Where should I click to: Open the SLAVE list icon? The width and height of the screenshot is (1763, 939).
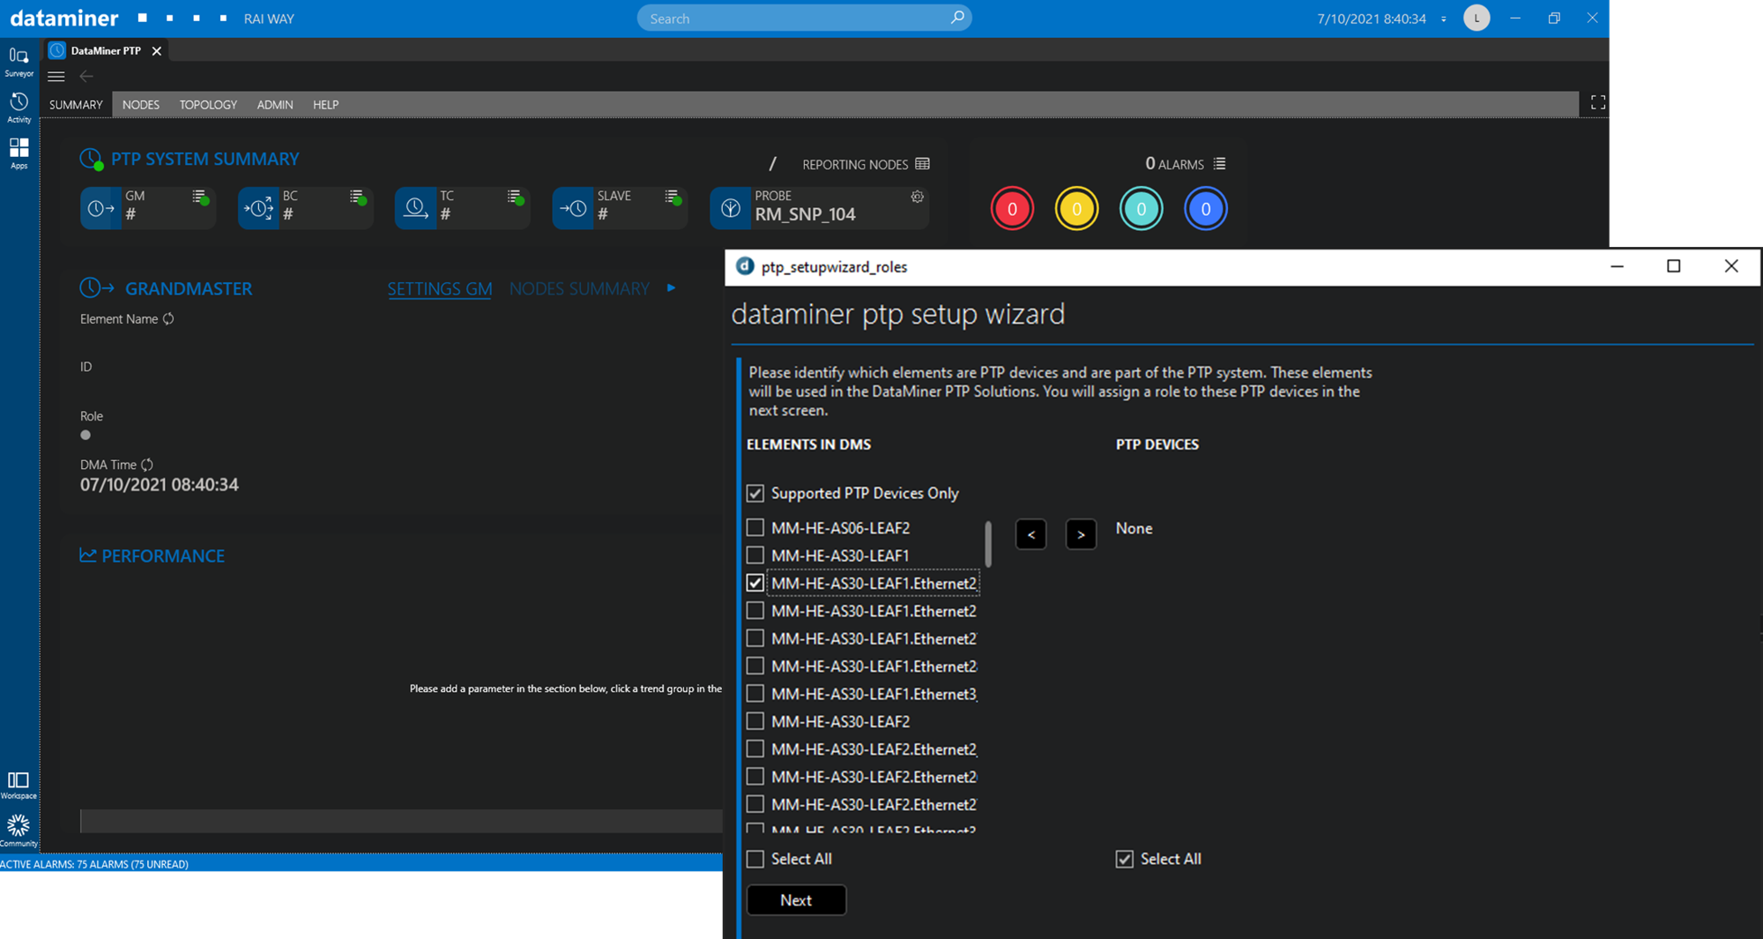[x=673, y=197]
